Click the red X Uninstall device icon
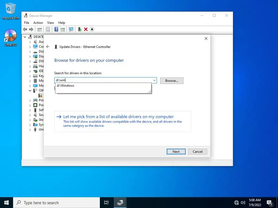 point(86,29)
